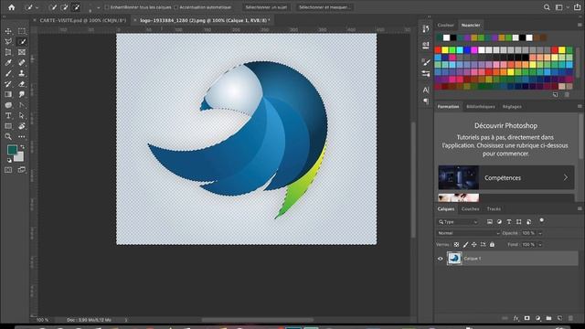Pick the red swatch starting the grid
The height and width of the screenshot is (329, 585).
pos(438,50)
